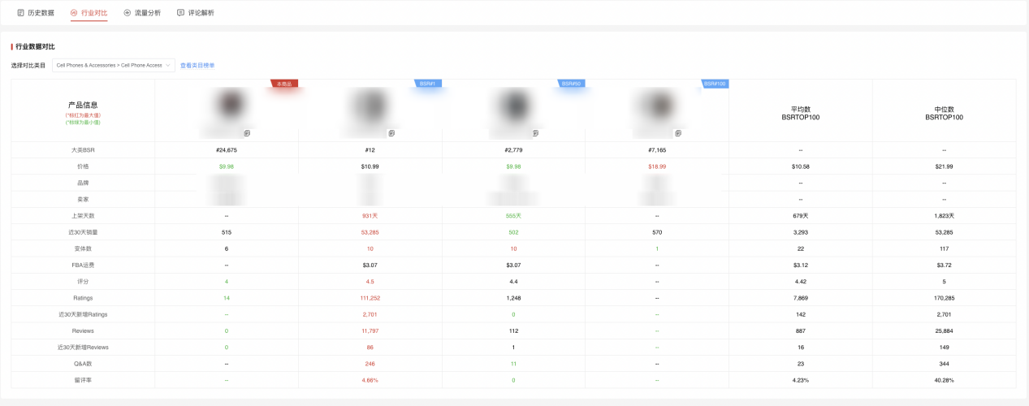Click the red $18.99 price cell
The image size is (1029, 406).
(658, 166)
